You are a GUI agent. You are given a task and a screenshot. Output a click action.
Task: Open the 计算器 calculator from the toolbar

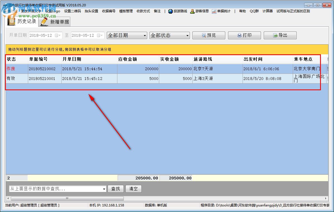pyautogui.click(x=267, y=11)
